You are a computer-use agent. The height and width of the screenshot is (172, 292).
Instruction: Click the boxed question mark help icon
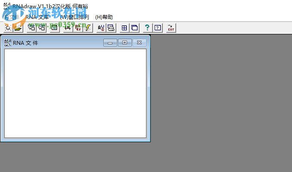click(158, 28)
